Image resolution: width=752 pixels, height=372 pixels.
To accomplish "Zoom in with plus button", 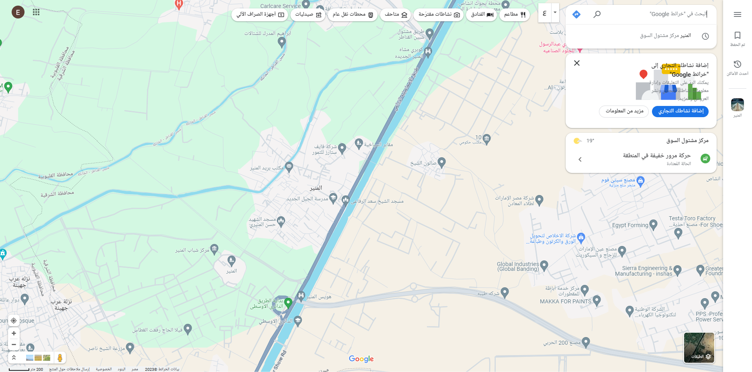I will [14, 333].
